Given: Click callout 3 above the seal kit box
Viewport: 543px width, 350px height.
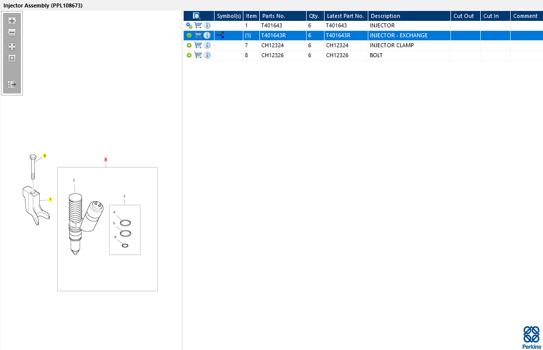Looking at the screenshot, I should 124,196.
